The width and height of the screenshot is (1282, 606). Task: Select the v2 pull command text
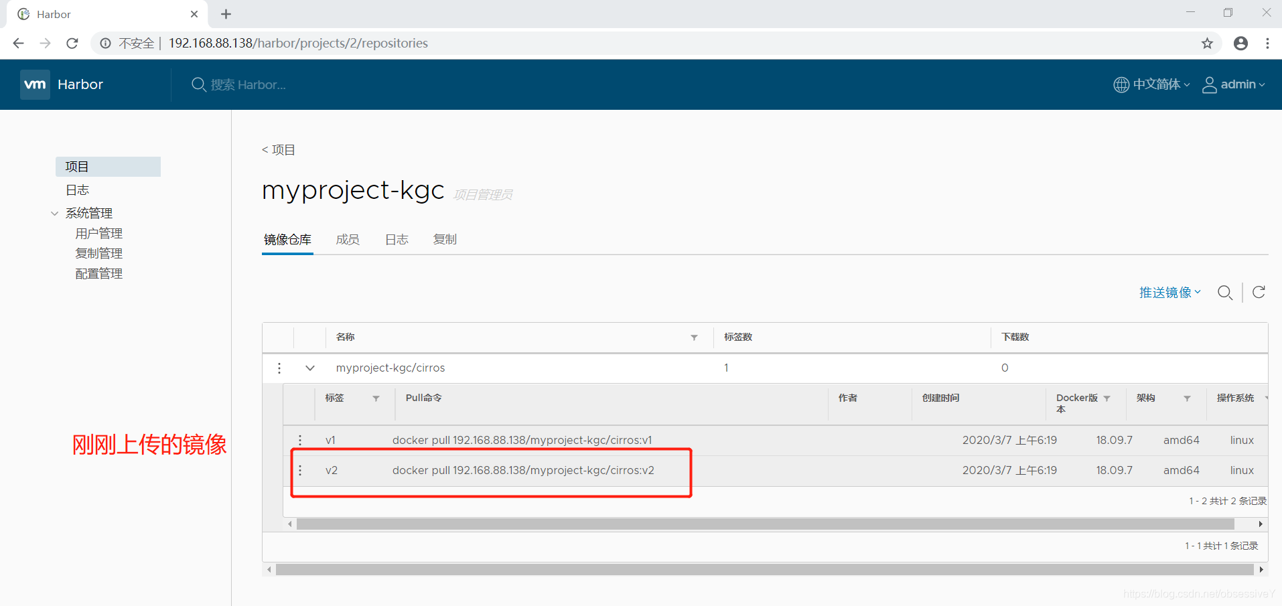(x=523, y=470)
